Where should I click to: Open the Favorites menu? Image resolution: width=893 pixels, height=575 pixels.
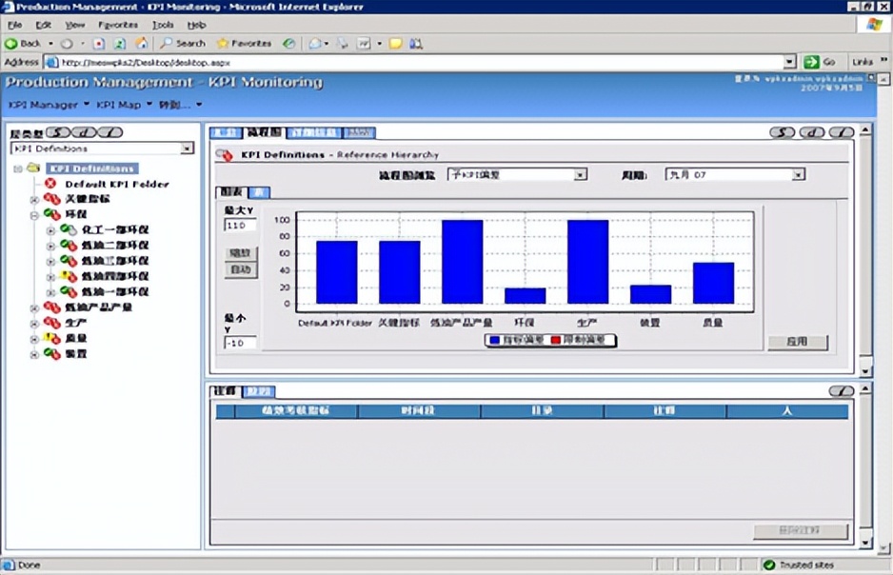pos(118,25)
